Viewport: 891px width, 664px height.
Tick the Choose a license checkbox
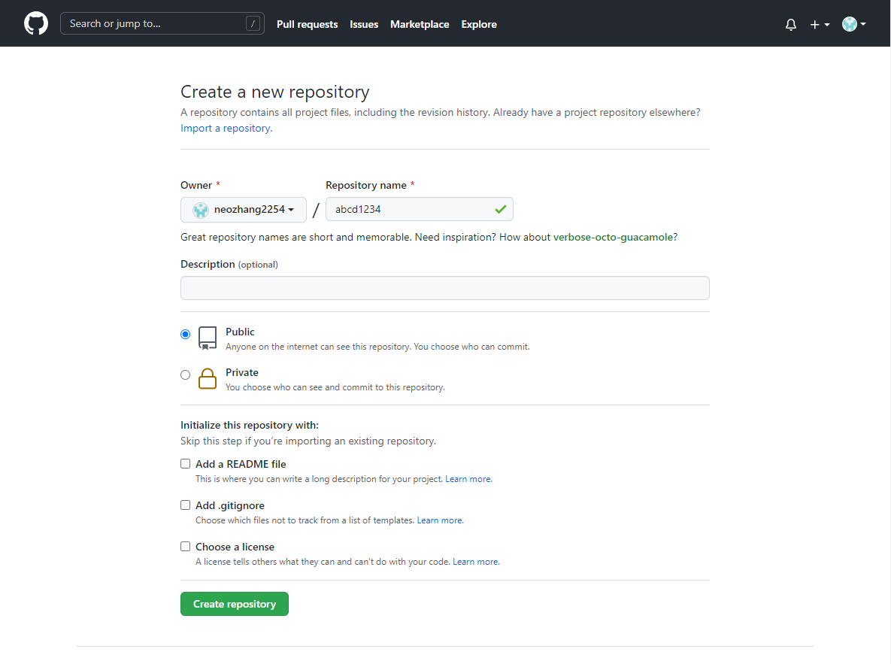186,547
